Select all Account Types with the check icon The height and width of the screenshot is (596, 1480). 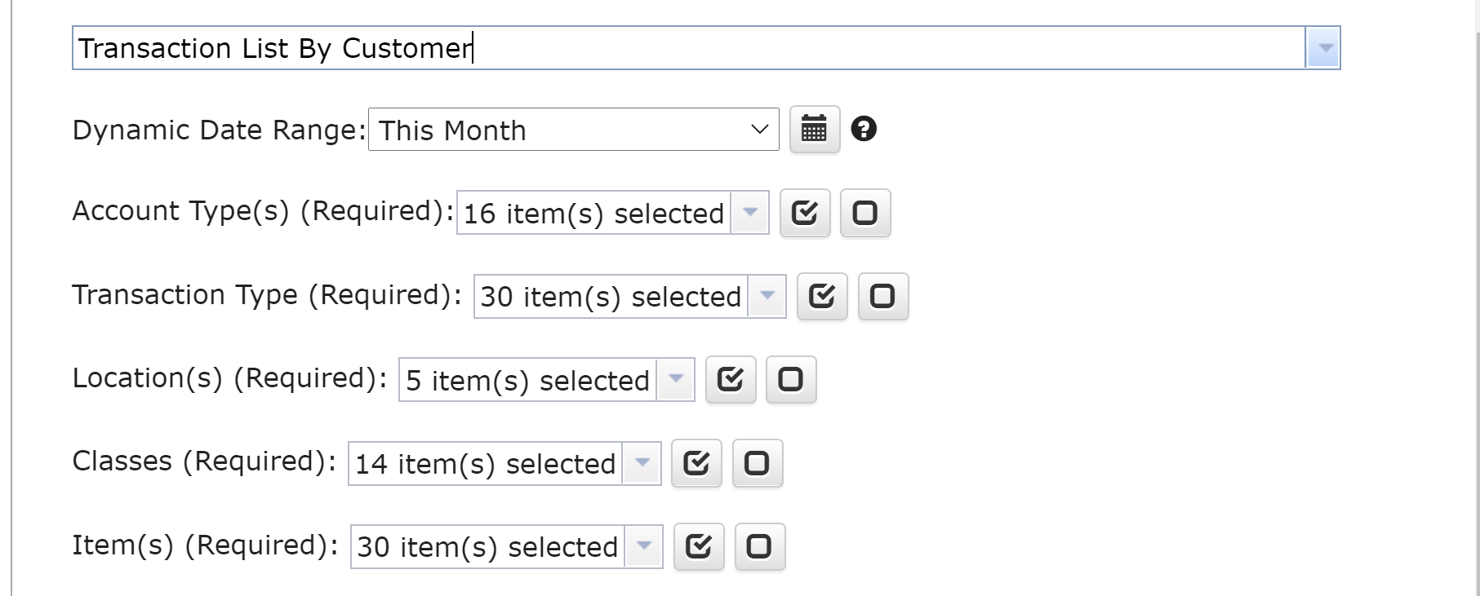coord(805,213)
